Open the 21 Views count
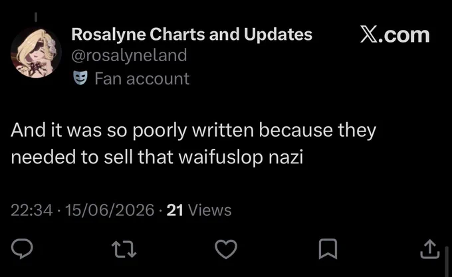452x277 pixels. [199, 210]
